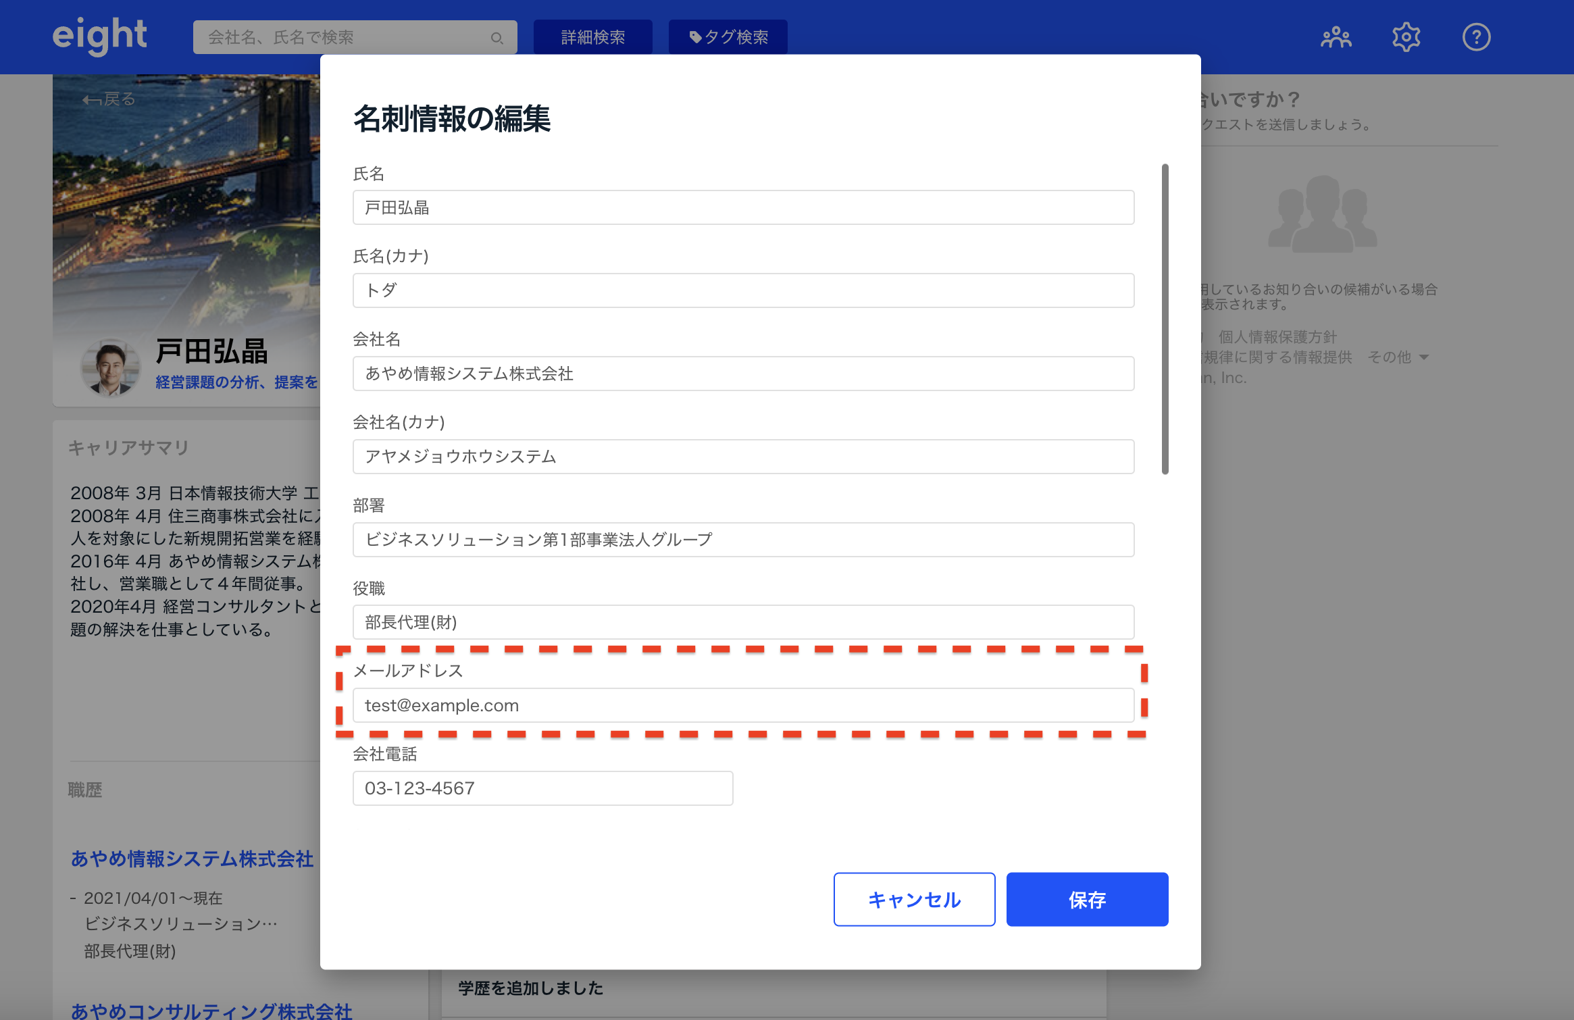Image resolution: width=1574 pixels, height=1020 pixels.
Task: Open the あやめ情報システム株式会社 career link
Action: click(192, 859)
